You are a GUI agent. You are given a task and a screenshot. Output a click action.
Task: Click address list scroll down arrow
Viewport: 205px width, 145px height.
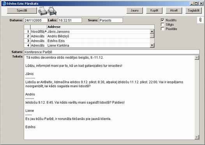(x=152, y=45)
